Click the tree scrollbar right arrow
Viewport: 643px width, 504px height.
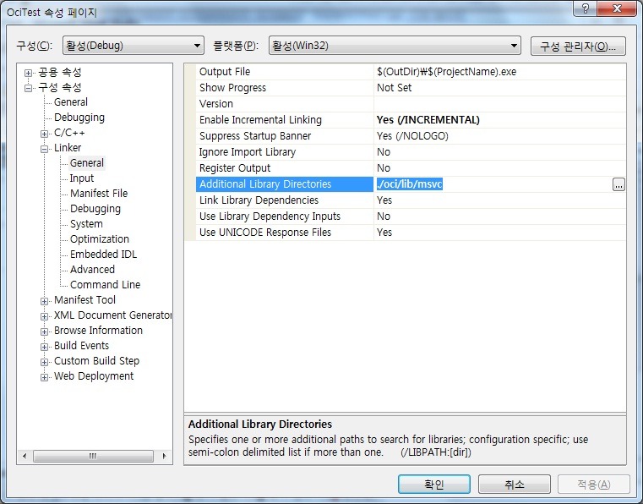point(166,457)
